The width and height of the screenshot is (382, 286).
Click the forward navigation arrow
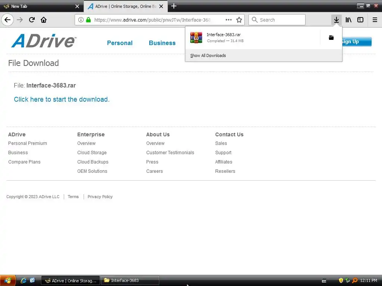click(x=20, y=20)
